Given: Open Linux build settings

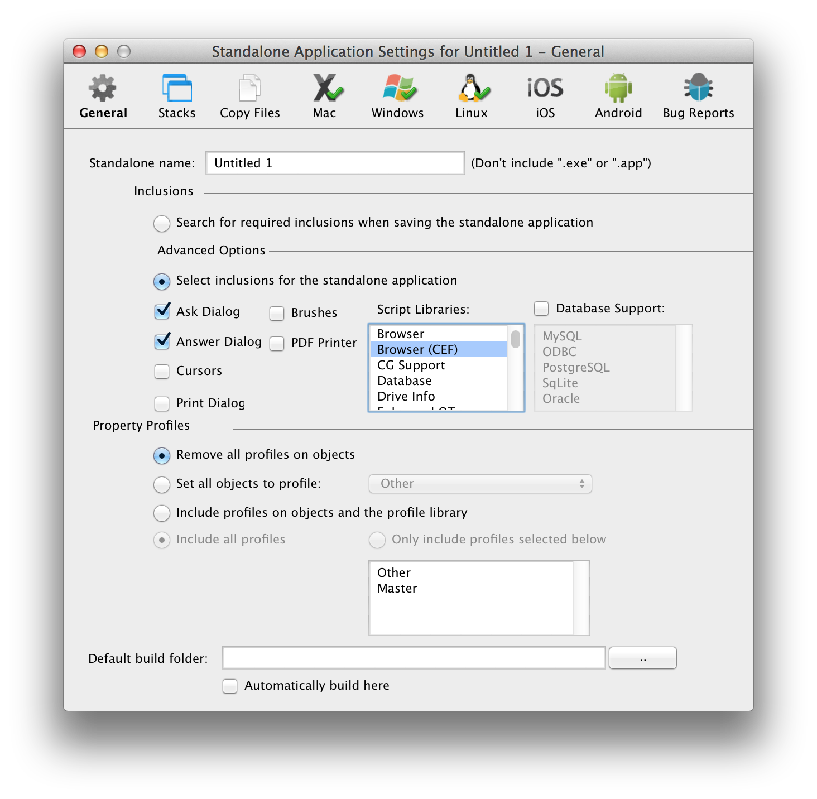Looking at the screenshot, I should click(472, 97).
